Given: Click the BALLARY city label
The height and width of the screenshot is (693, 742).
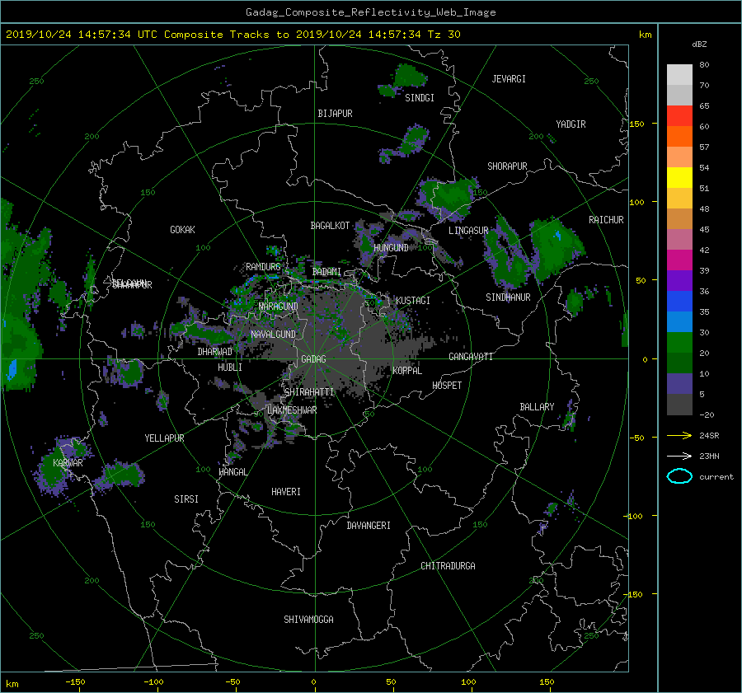Looking at the screenshot, I should click(x=537, y=407).
